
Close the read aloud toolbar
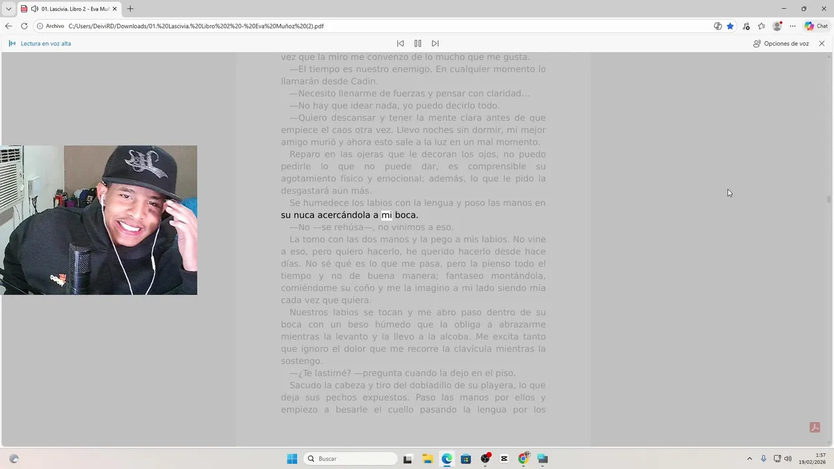[822, 44]
